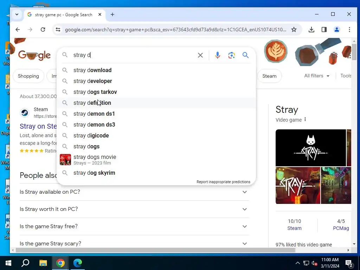Open Chrome three-dot menu
360x270 pixels.
349,30
